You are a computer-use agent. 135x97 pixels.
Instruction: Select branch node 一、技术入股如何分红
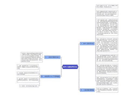[87, 44]
